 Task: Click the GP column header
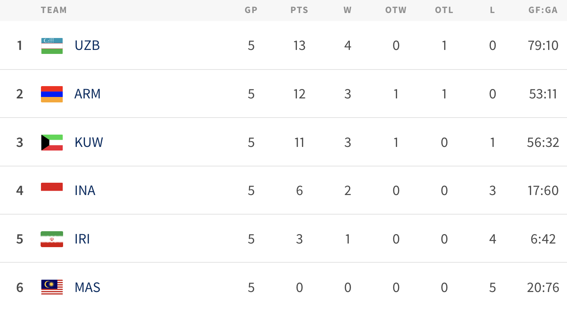251,10
